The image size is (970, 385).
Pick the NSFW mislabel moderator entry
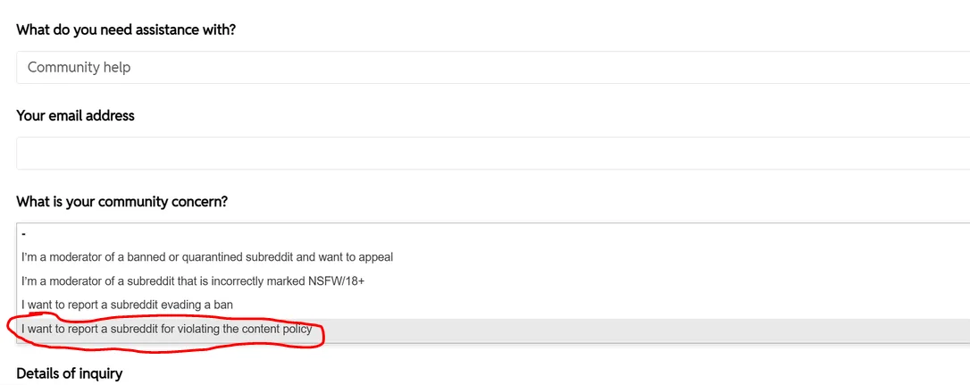[193, 281]
